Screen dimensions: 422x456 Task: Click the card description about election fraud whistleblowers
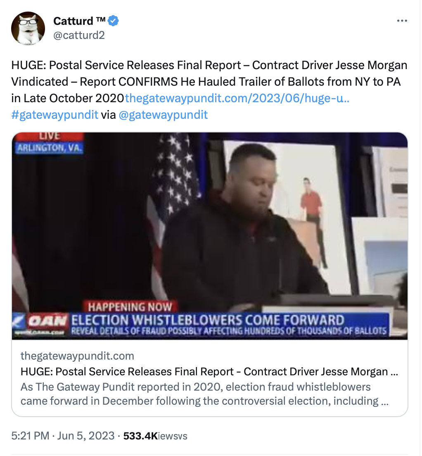tap(205, 394)
